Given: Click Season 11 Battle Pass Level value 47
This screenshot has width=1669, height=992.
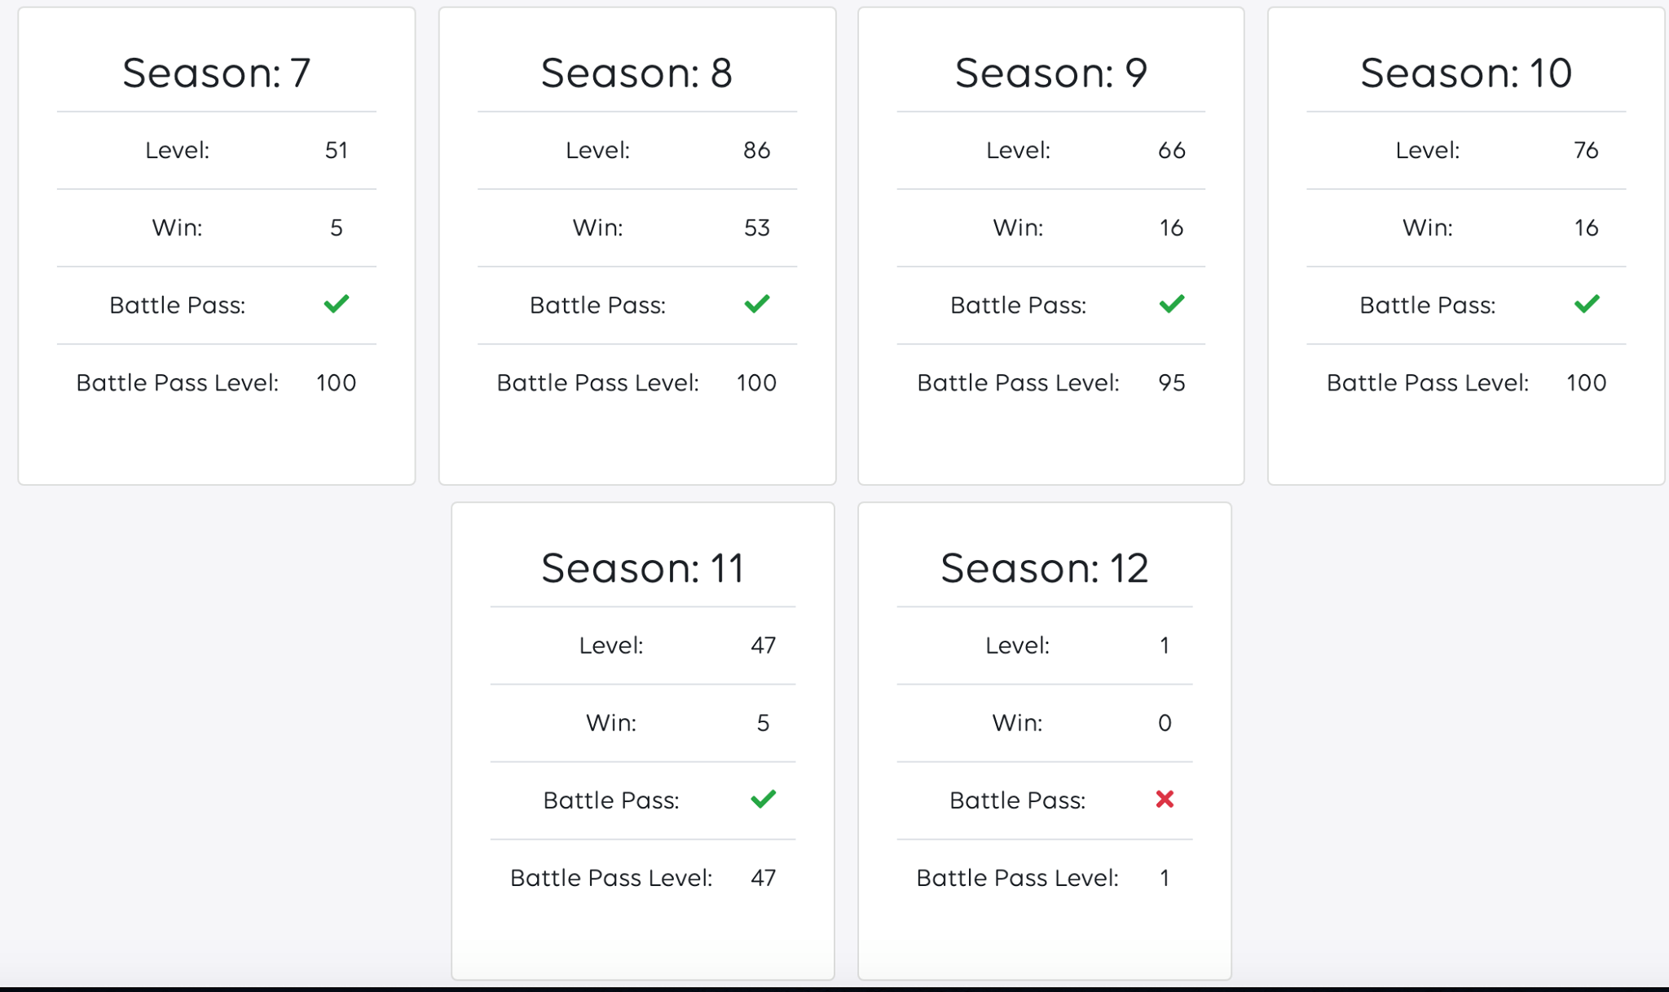Looking at the screenshot, I should (764, 877).
